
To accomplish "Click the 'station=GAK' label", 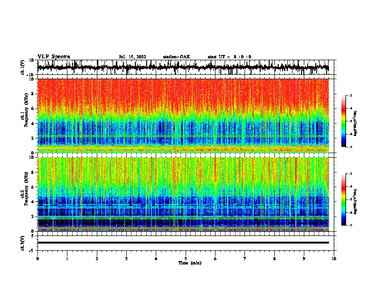I will pyautogui.click(x=177, y=57).
